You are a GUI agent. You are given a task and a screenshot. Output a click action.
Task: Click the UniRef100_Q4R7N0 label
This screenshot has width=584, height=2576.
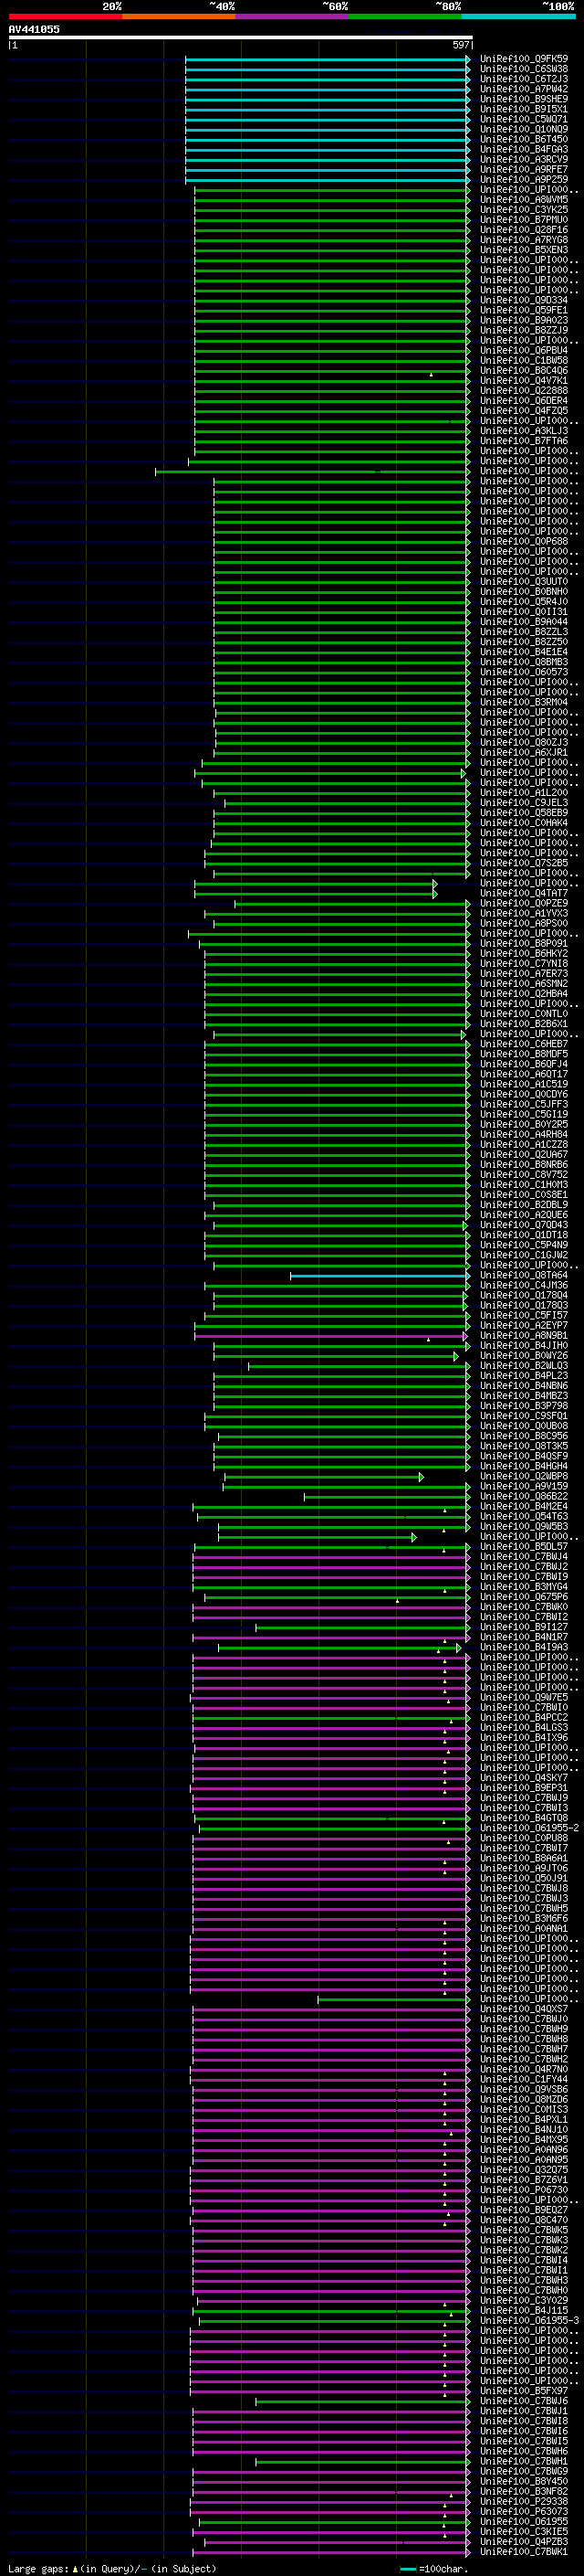pyautogui.click(x=524, y=2070)
